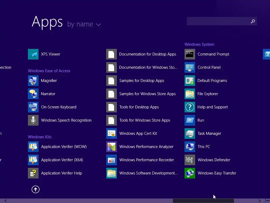Focus the Apps search input field
The height and width of the screenshot is (203, 270).
point(222,21)
